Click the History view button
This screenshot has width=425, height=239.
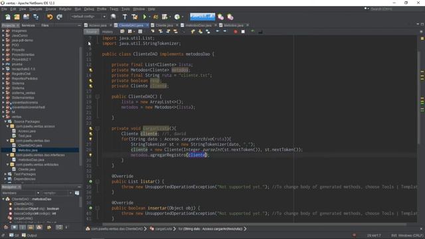click(108, 32)
